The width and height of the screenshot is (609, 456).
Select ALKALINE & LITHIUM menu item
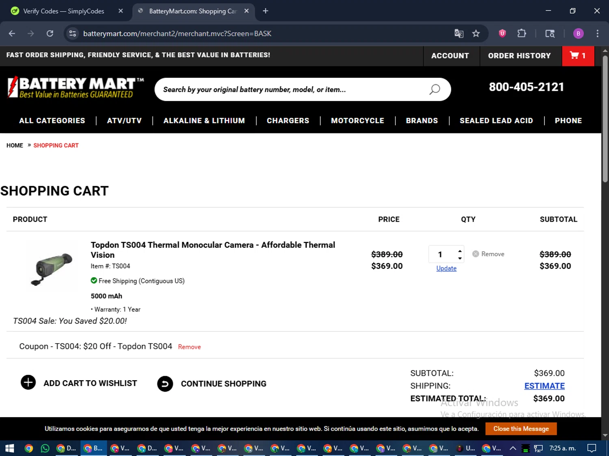click(204, 121)
